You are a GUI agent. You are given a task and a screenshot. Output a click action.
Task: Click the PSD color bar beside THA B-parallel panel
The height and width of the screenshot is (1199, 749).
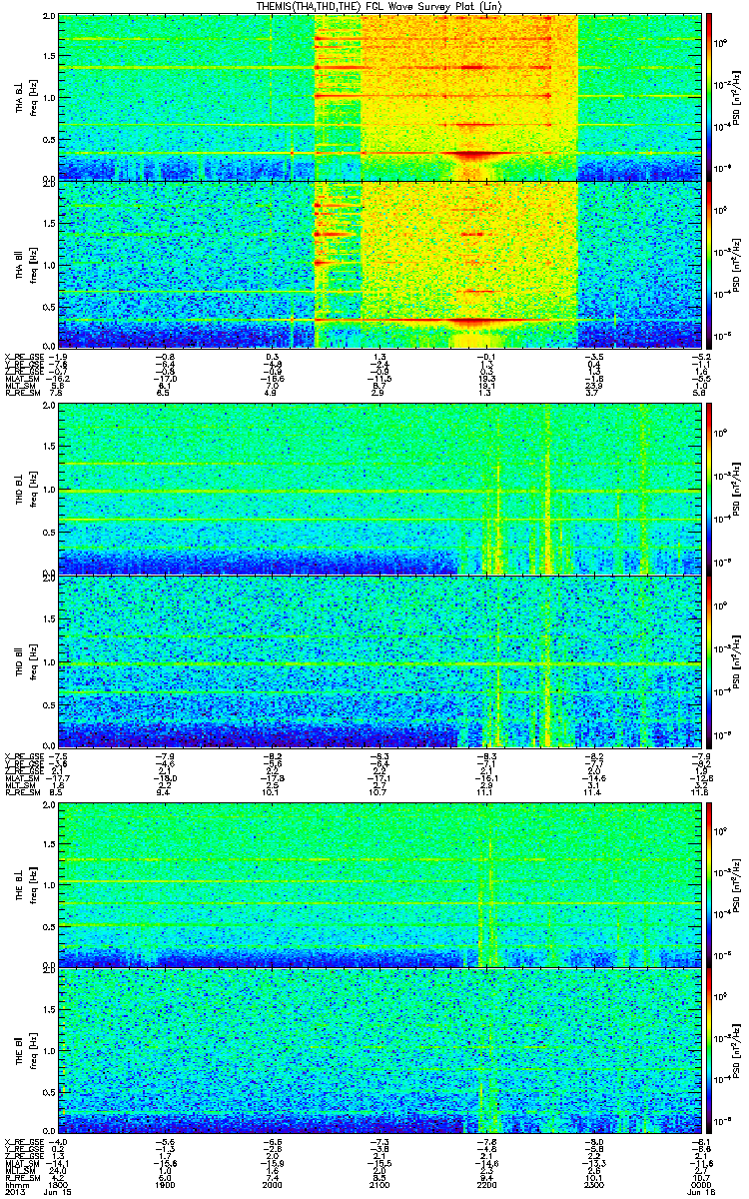point(709,264)
